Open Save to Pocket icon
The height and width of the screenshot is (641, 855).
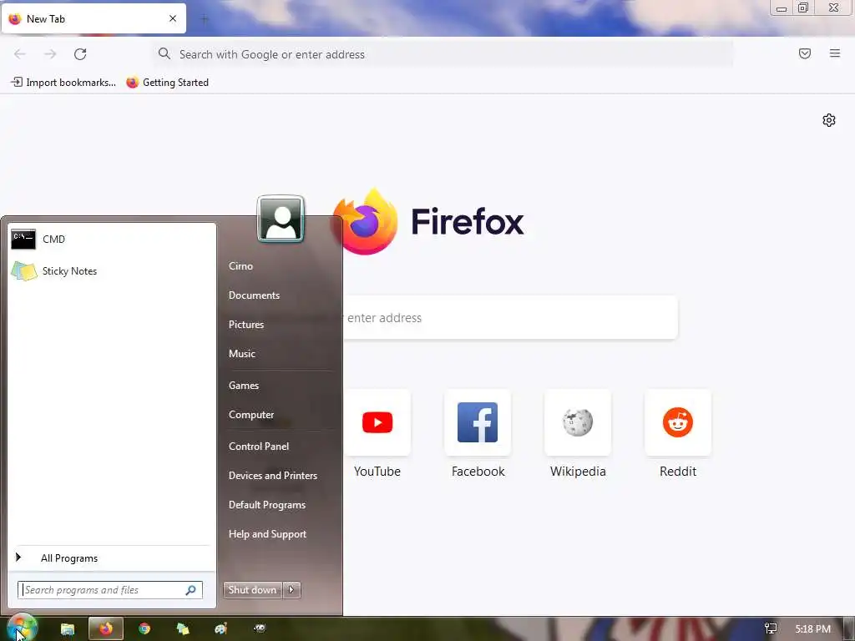coord(805,53)
